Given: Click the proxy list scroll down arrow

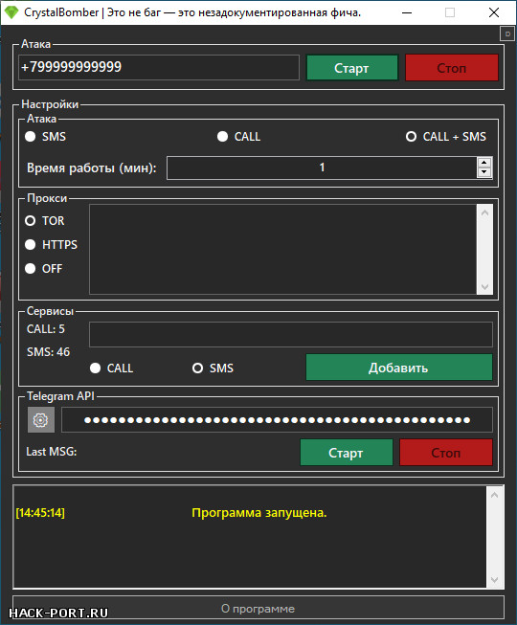Looking at the screenshot, I should 484,286.
